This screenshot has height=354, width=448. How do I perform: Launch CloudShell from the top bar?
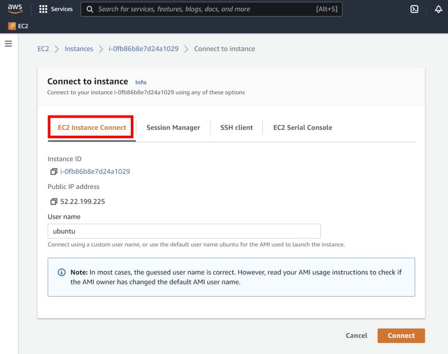(x=414, y=9)
